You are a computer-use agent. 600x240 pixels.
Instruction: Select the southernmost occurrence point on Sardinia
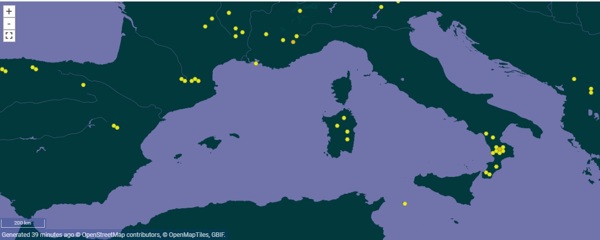347,139
